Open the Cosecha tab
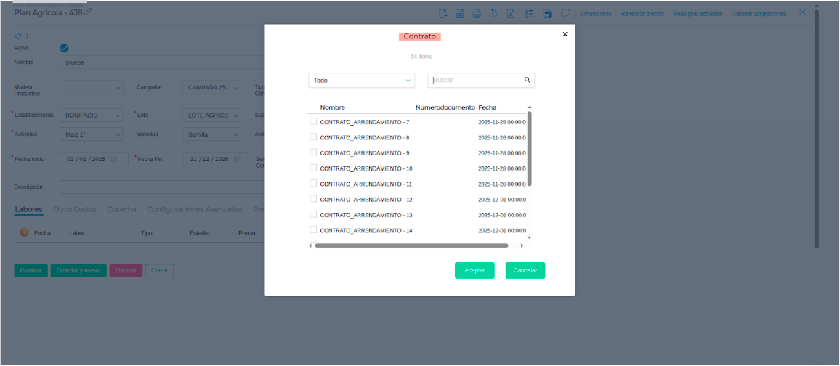The image size is (840, 366). [x=121, y=209]
